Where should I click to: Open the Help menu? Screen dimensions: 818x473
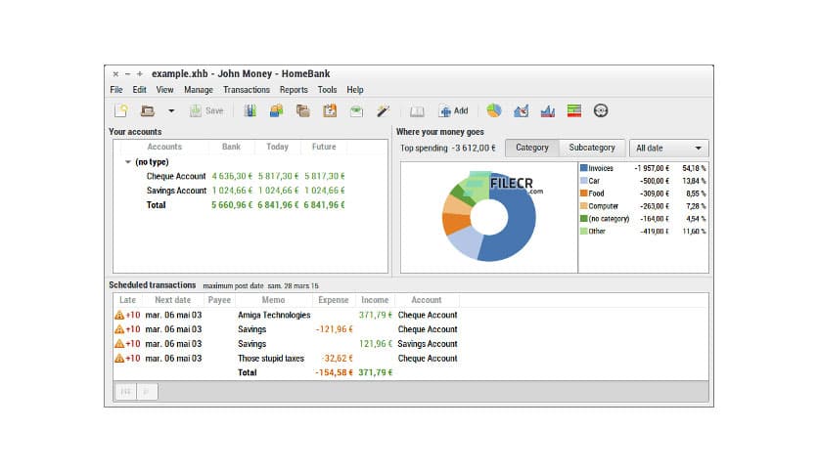click(355, 90)
